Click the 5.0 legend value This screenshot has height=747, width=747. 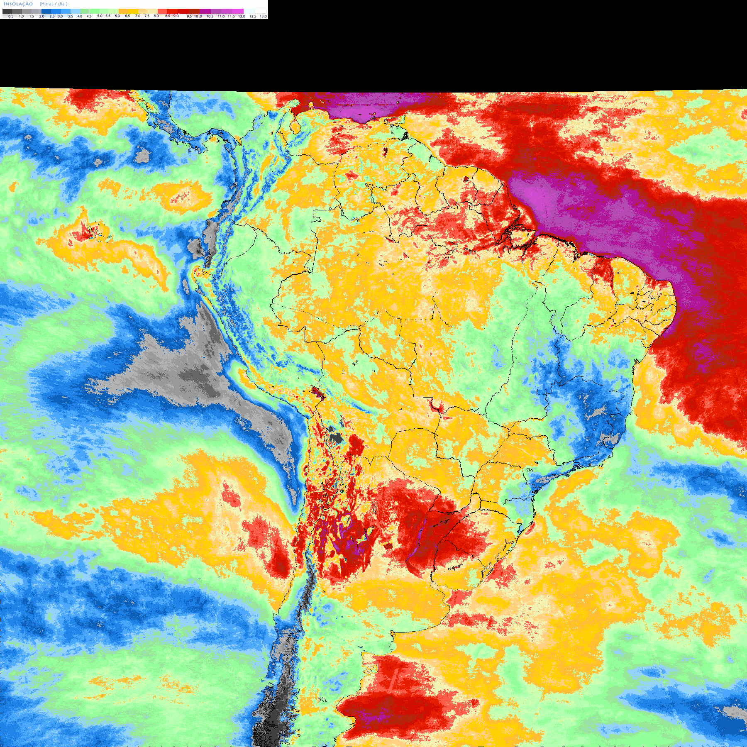click(100, 16)
